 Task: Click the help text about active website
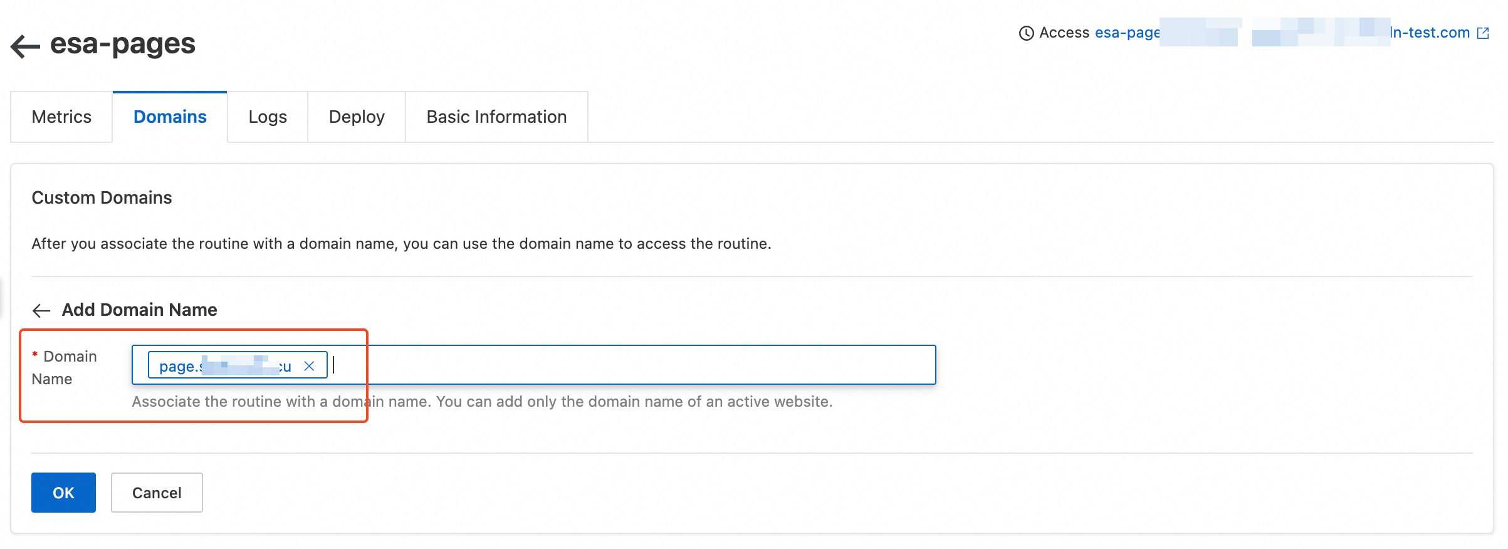click(482, 402)
